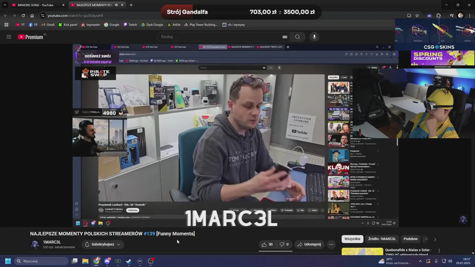The image size is (475, 267).
Task: Close the MINIONS SONG tab
Action: [63, 5]
